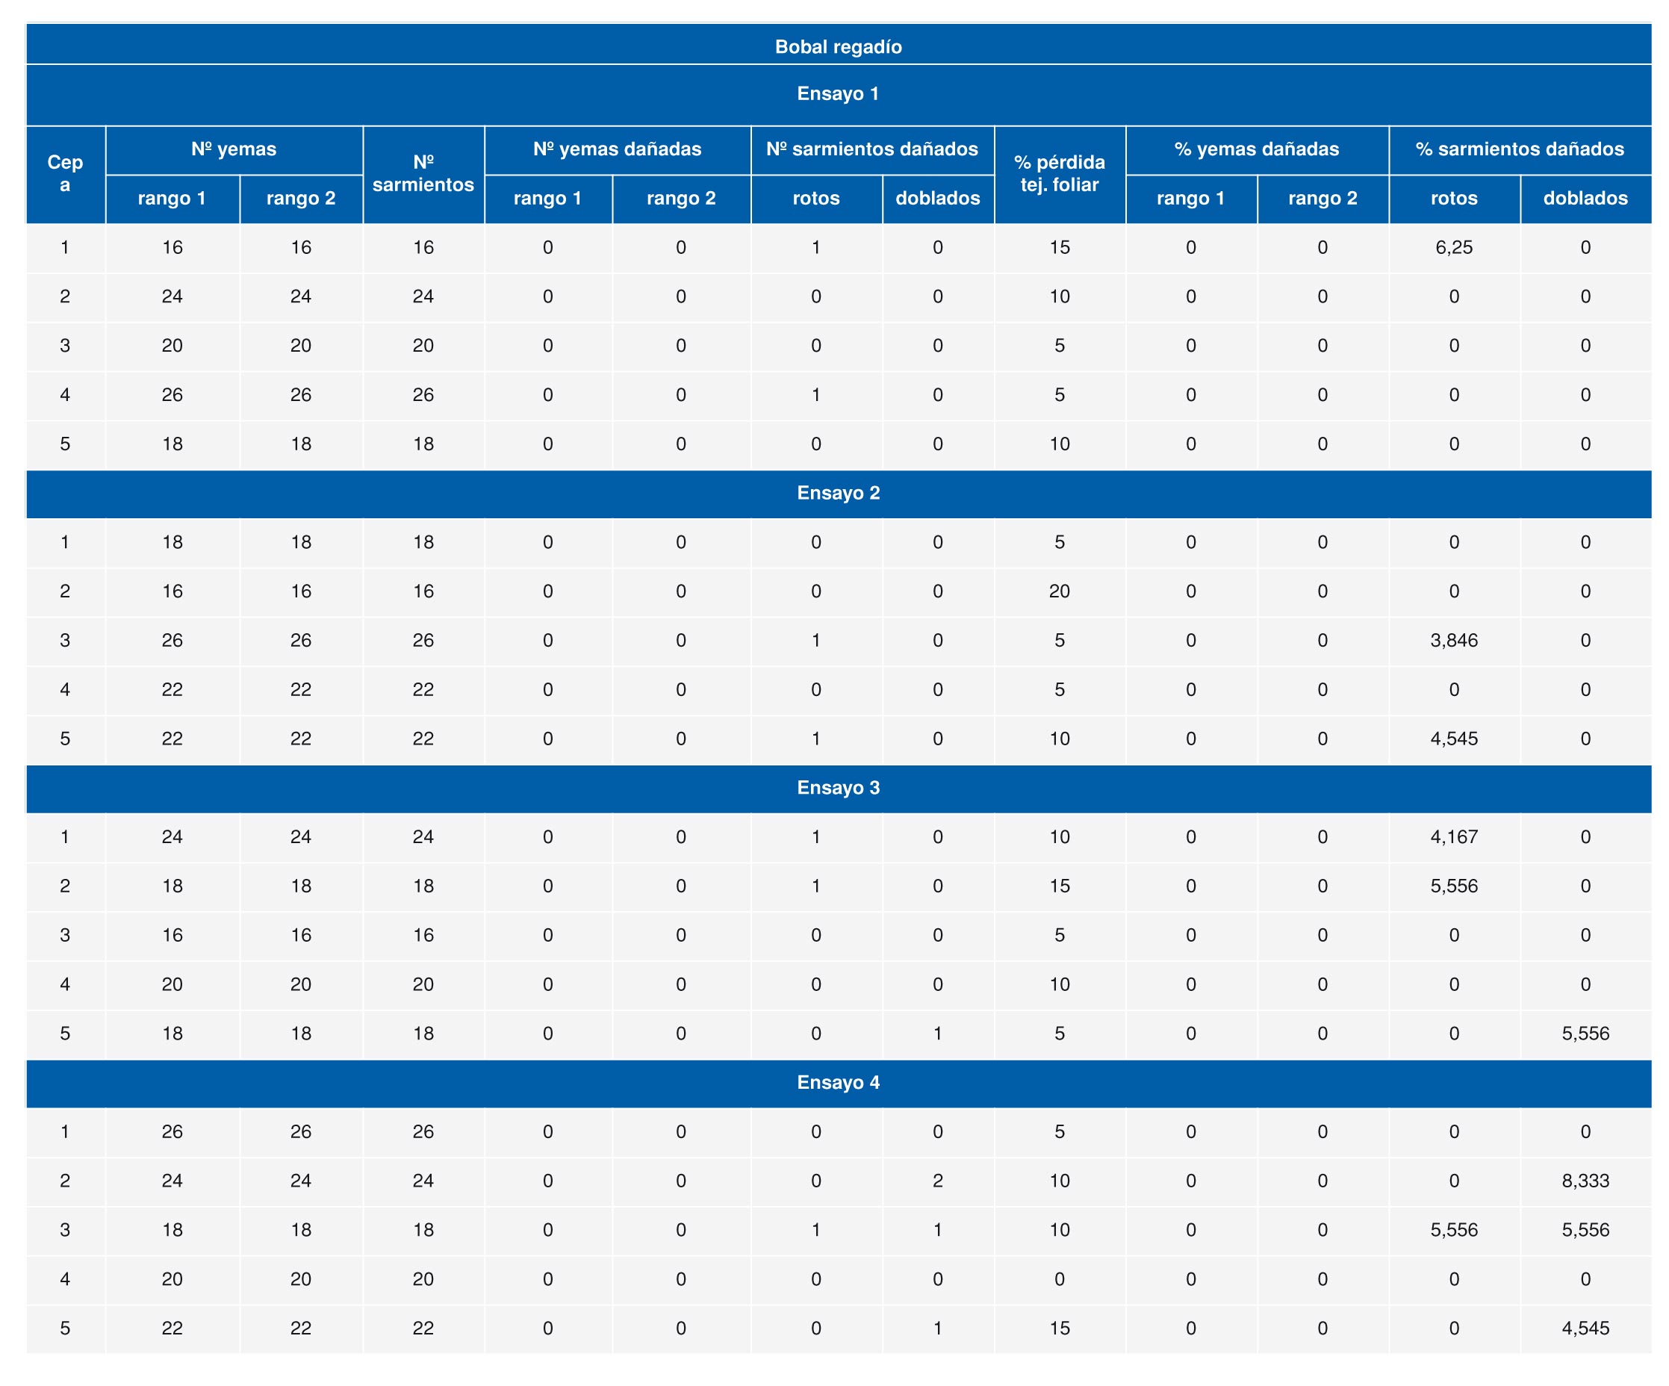Click '20' foliar loss in Ensayo 2 cepa 2
1669x1386 pixels.
[x=1060, y=591]
